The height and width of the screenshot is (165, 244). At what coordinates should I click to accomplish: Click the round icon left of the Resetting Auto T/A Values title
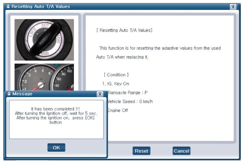click(8, 7)
